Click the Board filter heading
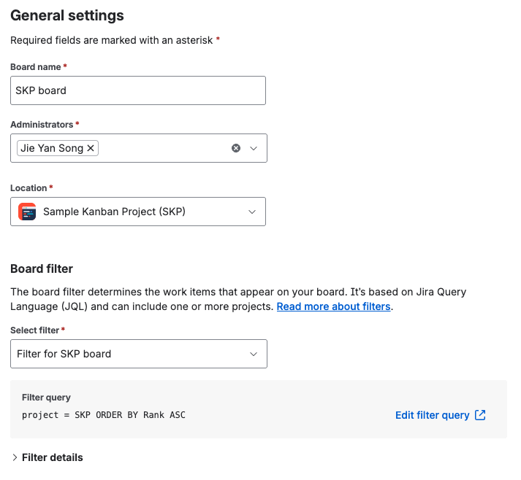 42,268
